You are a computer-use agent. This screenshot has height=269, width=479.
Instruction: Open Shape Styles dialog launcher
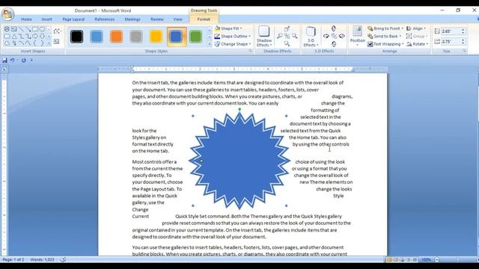tap(250, 51)
